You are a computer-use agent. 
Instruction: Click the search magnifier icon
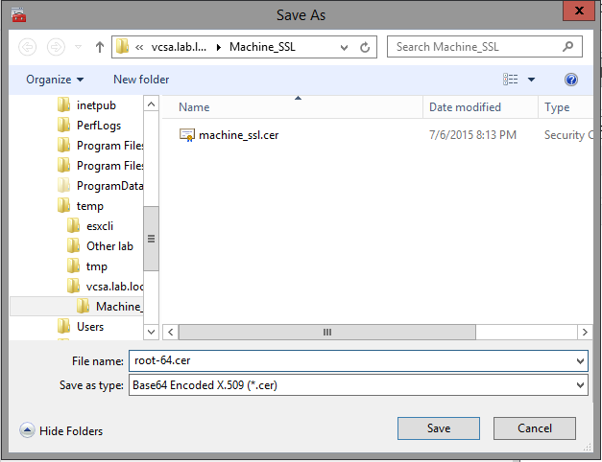click(x=567, y=47)
